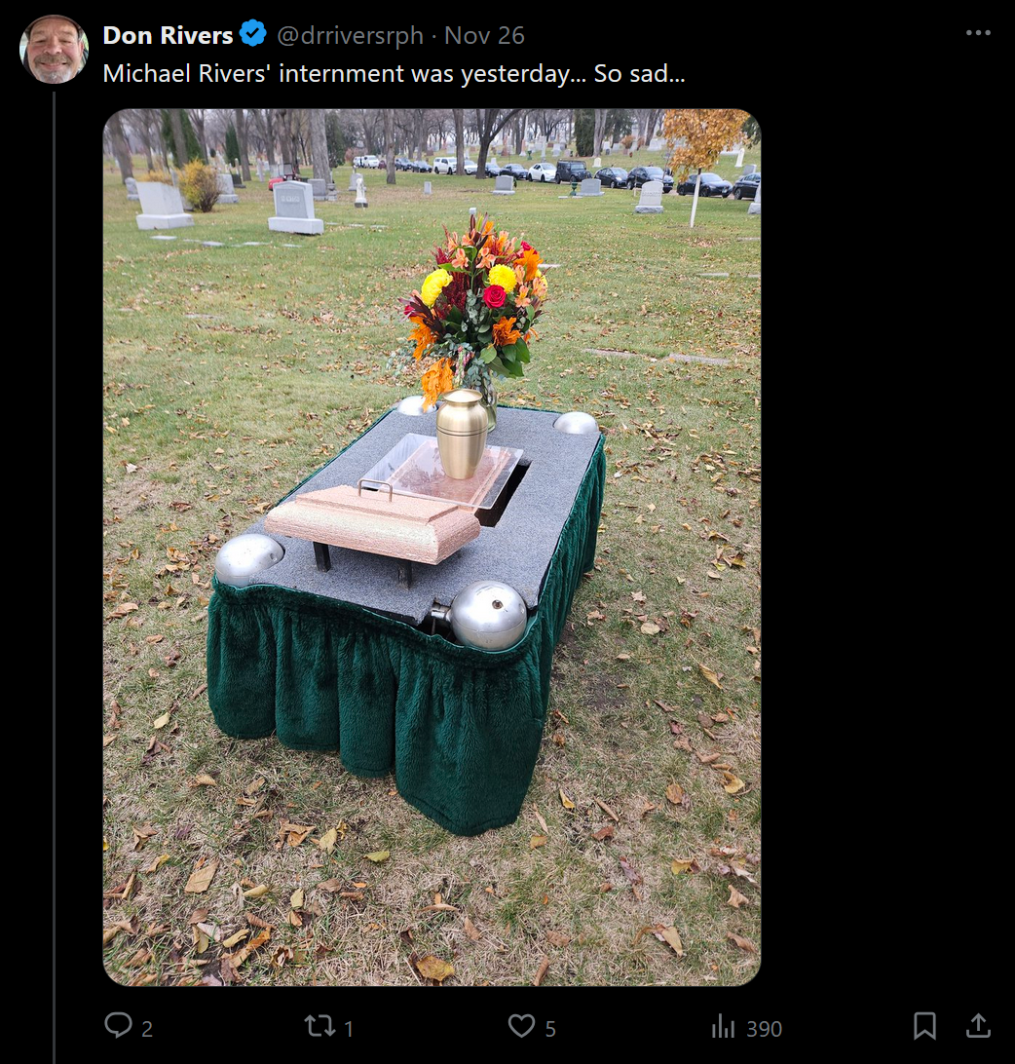Enlarge the cemetery urn photo
Screen dimensions: 1015x1064
432,547
